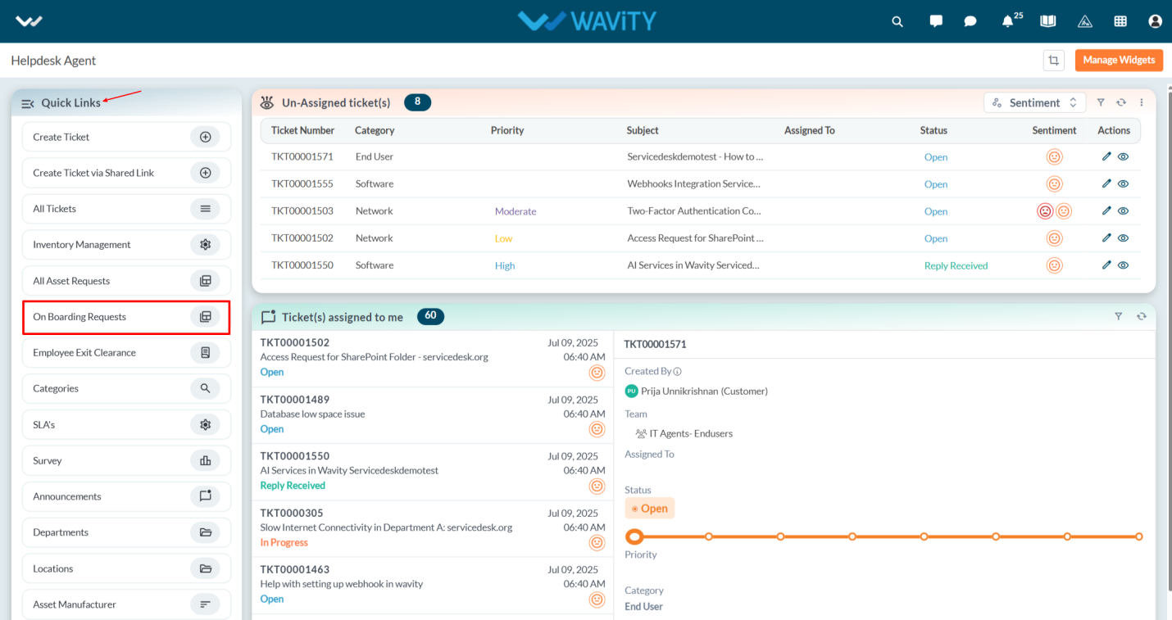This screenshot has height=620, width=1172.
Task: Collapse the Quick Links panel
Action: point(27,103)
